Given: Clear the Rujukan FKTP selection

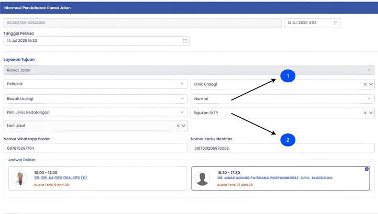Looking at the screenshot, I should click(x=365, y=112).
